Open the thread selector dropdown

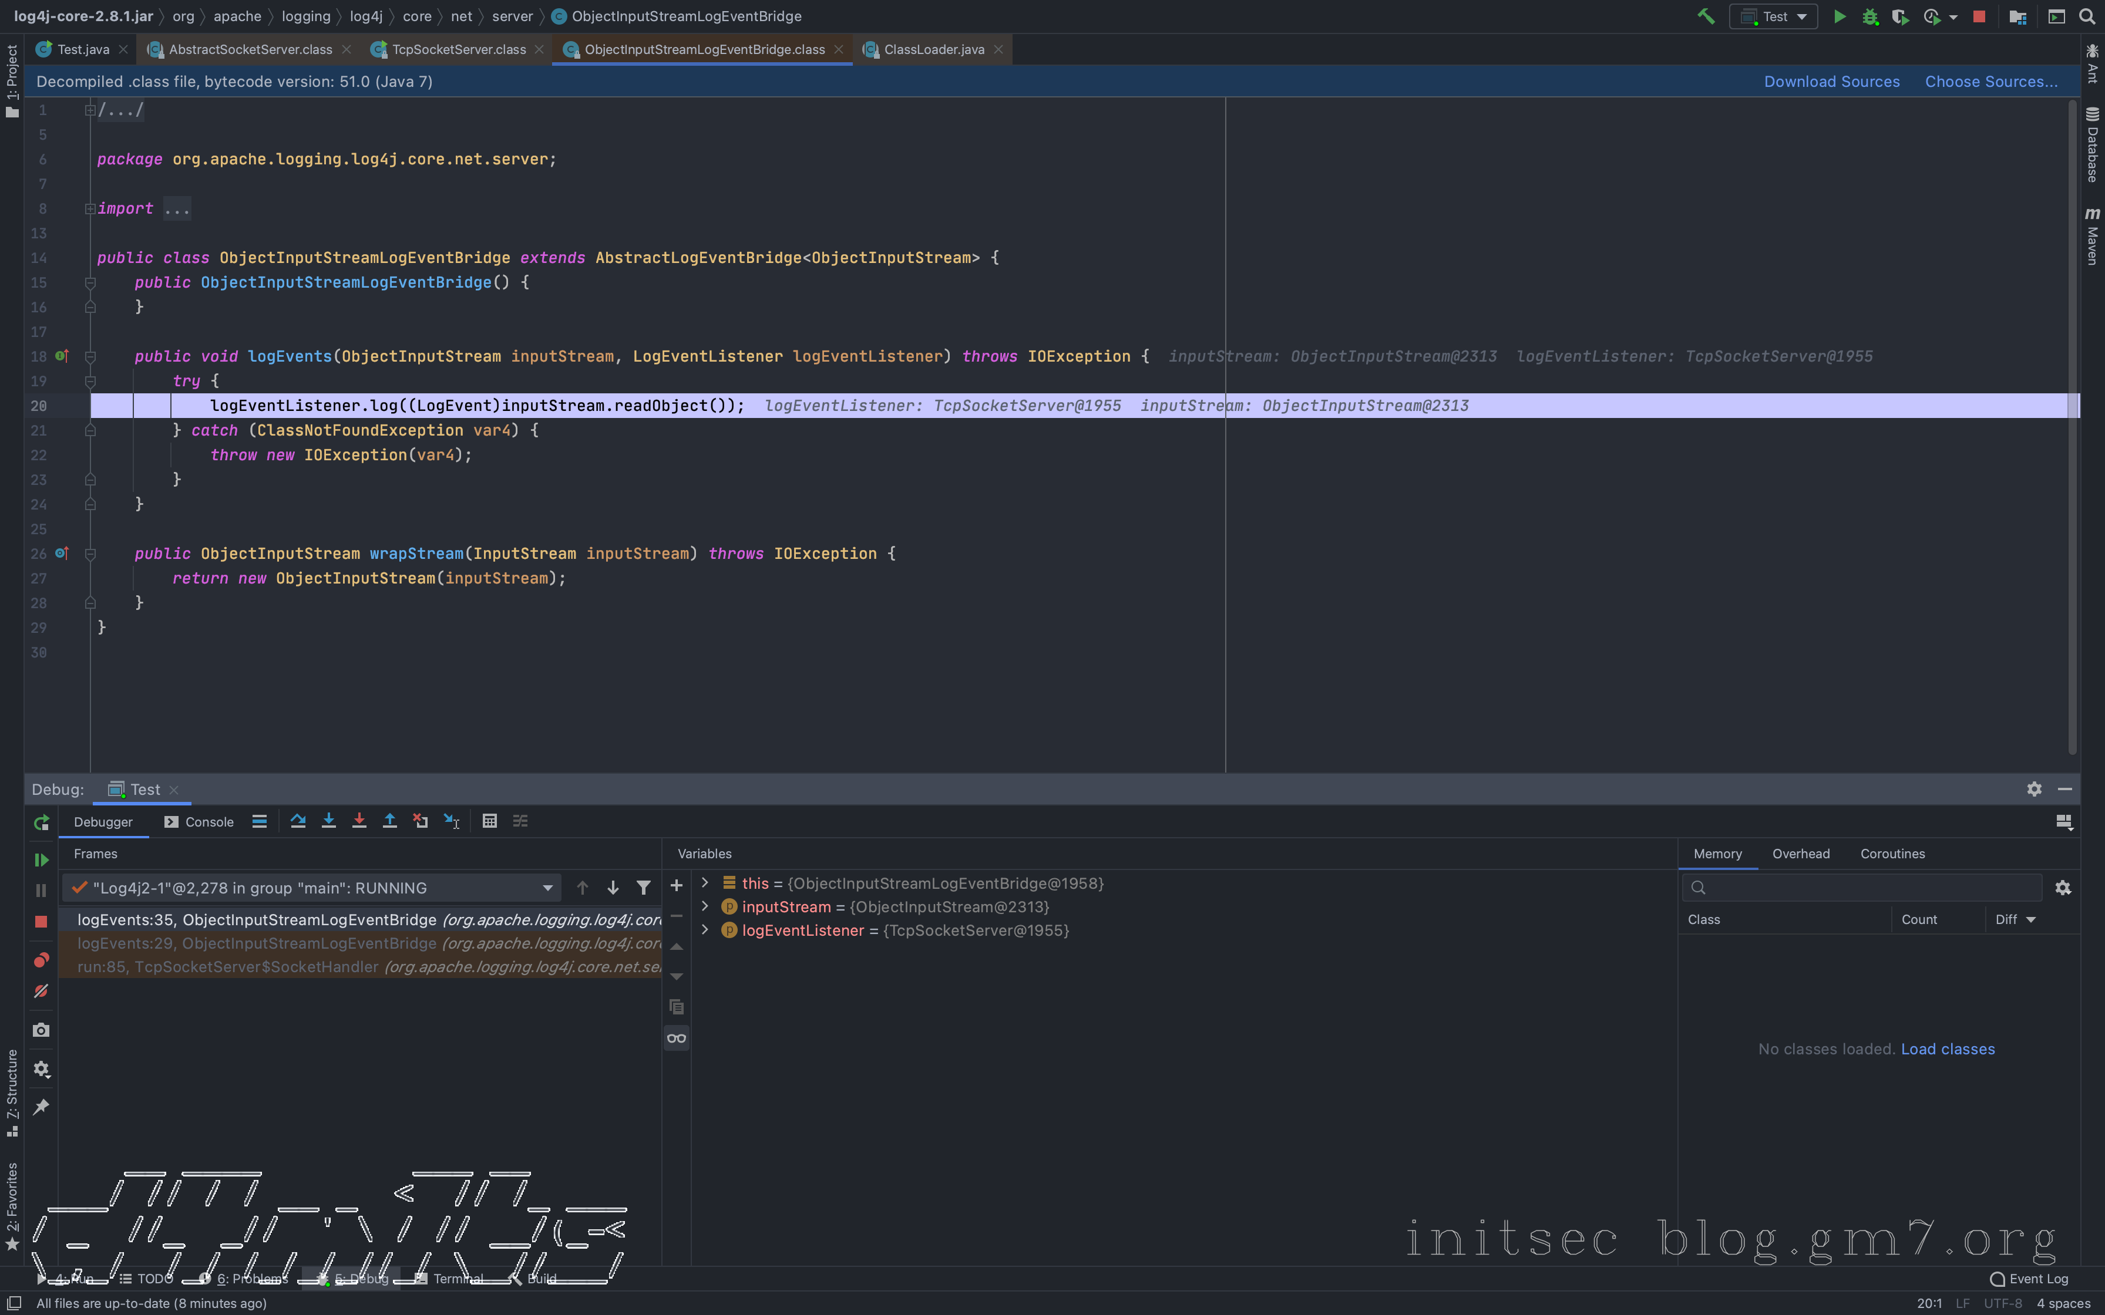pyautogui.click(x=547, y=887)
